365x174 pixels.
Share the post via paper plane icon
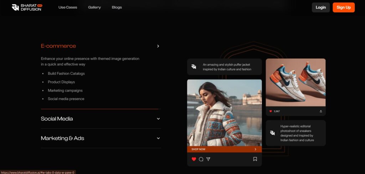(208, 159)
